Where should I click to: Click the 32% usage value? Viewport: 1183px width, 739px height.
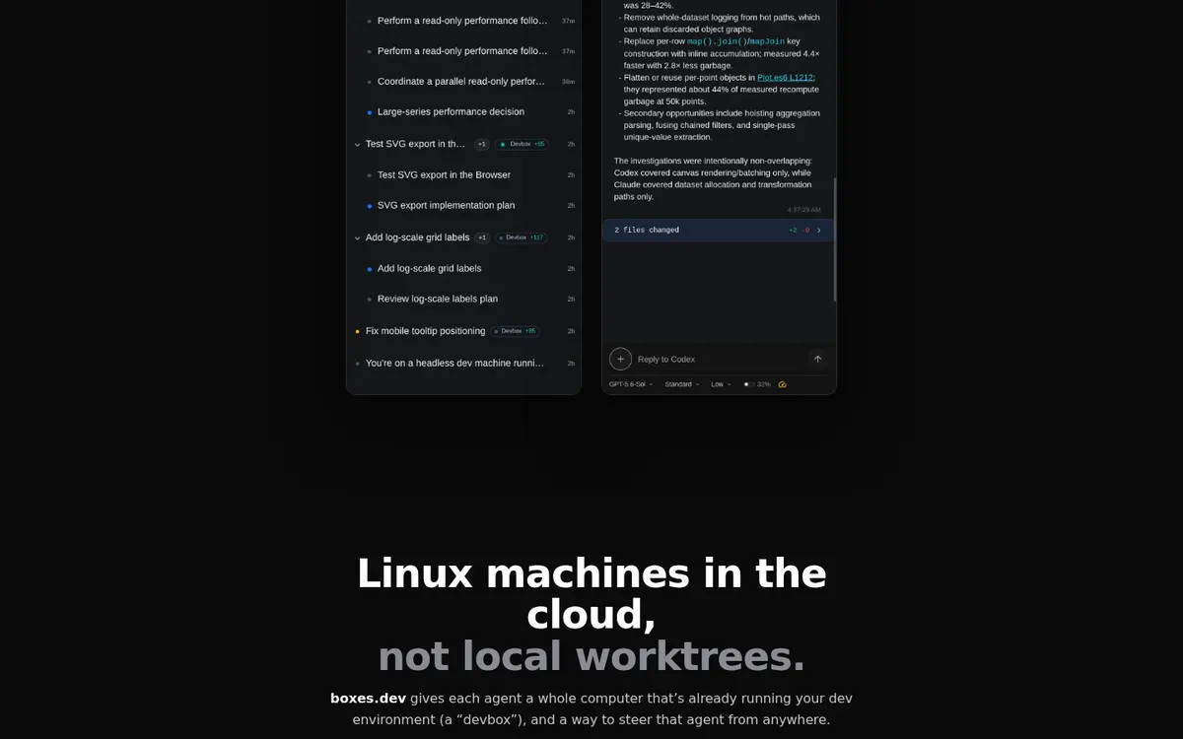tap(764, 384)
